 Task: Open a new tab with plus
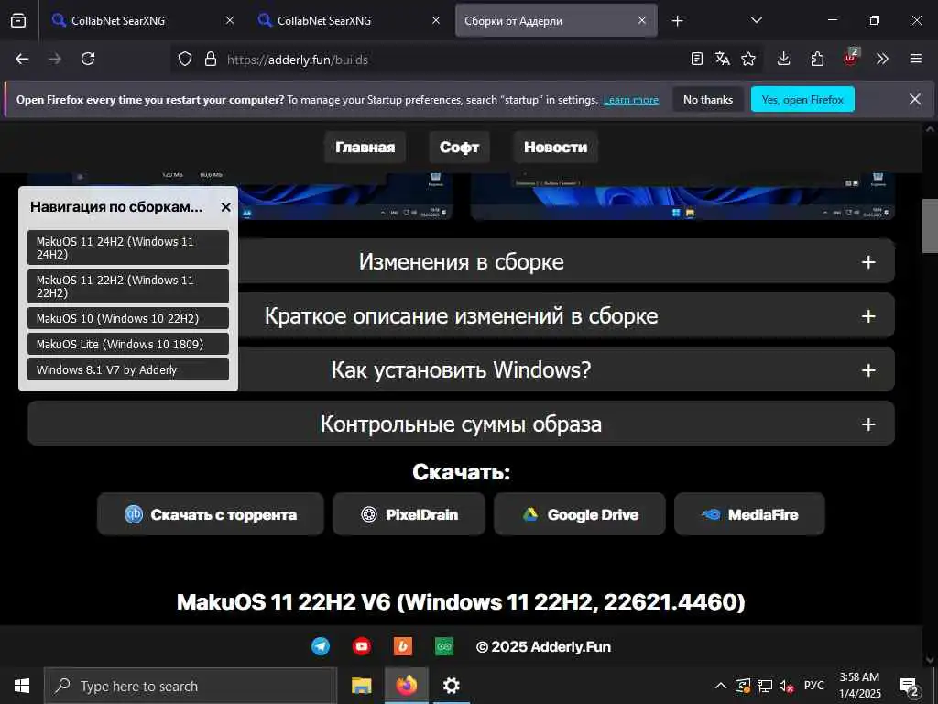[x=677, y=21]
